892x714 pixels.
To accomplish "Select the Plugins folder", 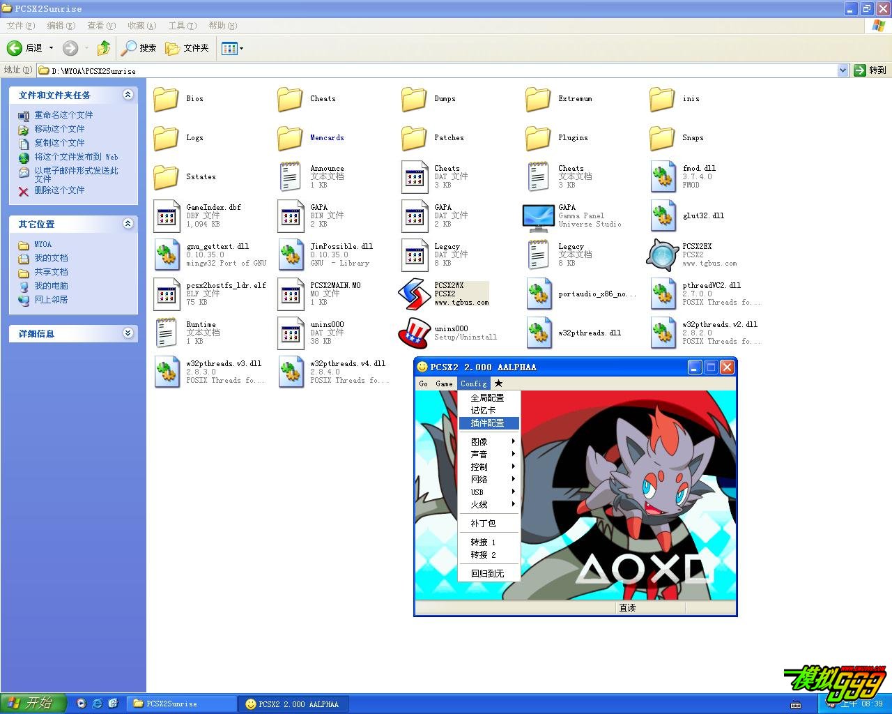I will (538, 138).
